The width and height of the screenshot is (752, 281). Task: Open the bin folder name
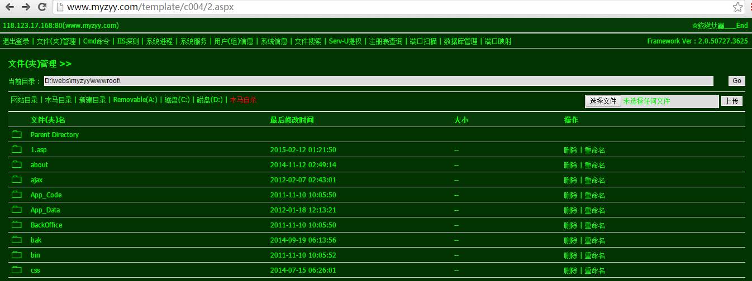click(x=35, y=255)
